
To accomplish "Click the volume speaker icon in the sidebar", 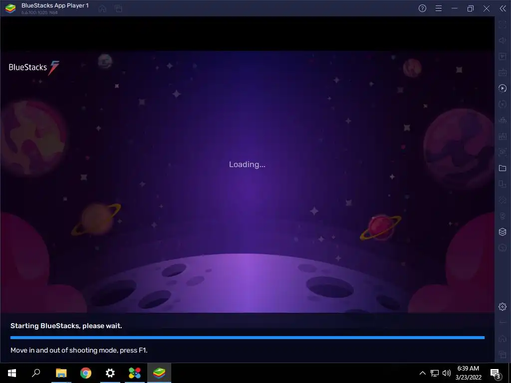I will pyautogui.click(x=503, y=40).
